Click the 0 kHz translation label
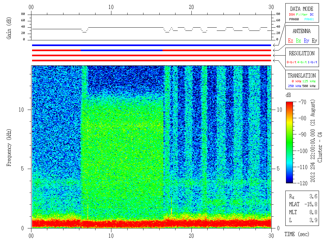The height and width of the screenshot is (244, 325). [296, 81]
